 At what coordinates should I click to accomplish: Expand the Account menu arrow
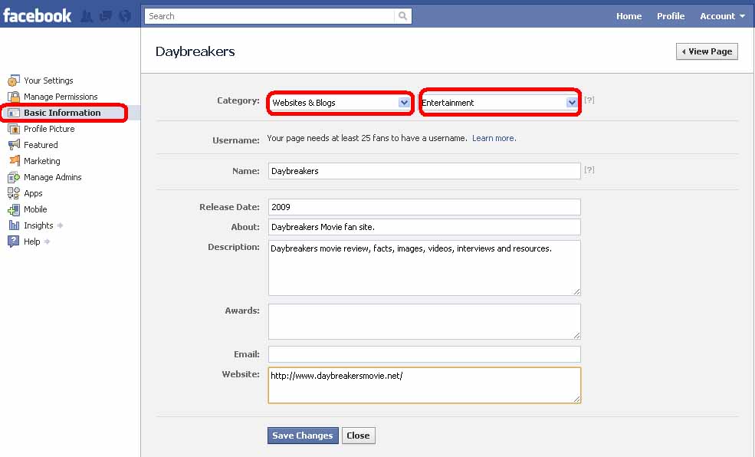tap(742, 16)
